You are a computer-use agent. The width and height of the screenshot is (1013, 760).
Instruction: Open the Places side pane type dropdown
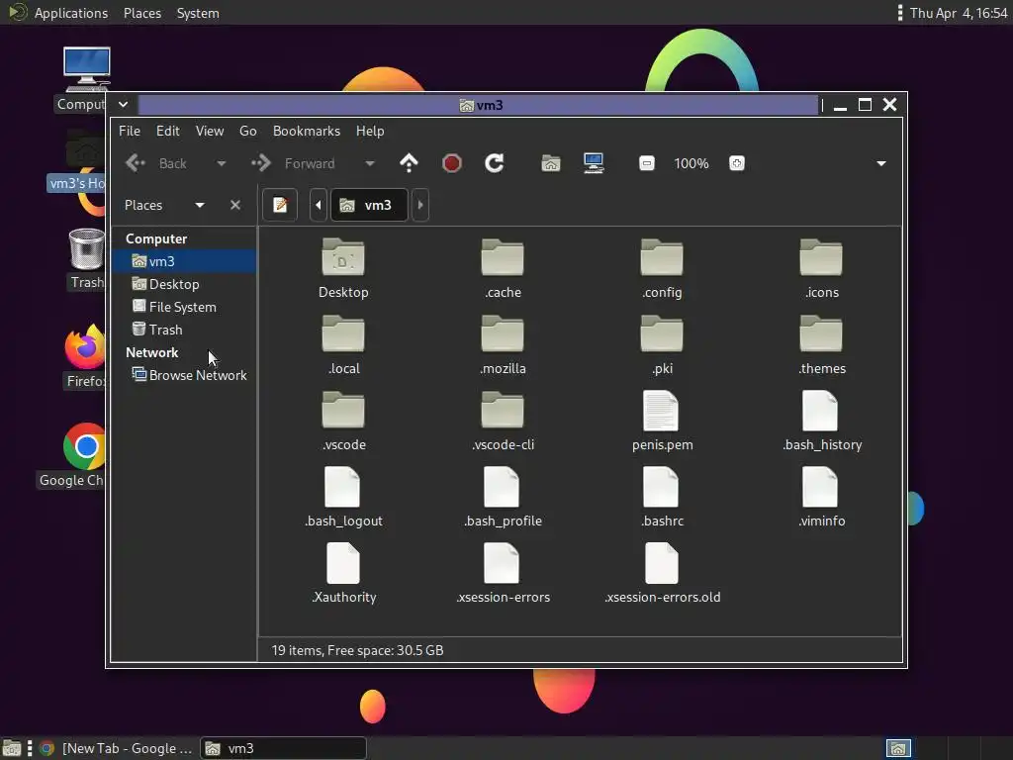tap(200, 205)
